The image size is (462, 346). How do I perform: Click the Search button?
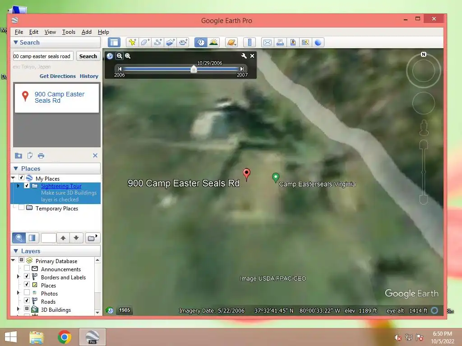click(x=88, y=56)
